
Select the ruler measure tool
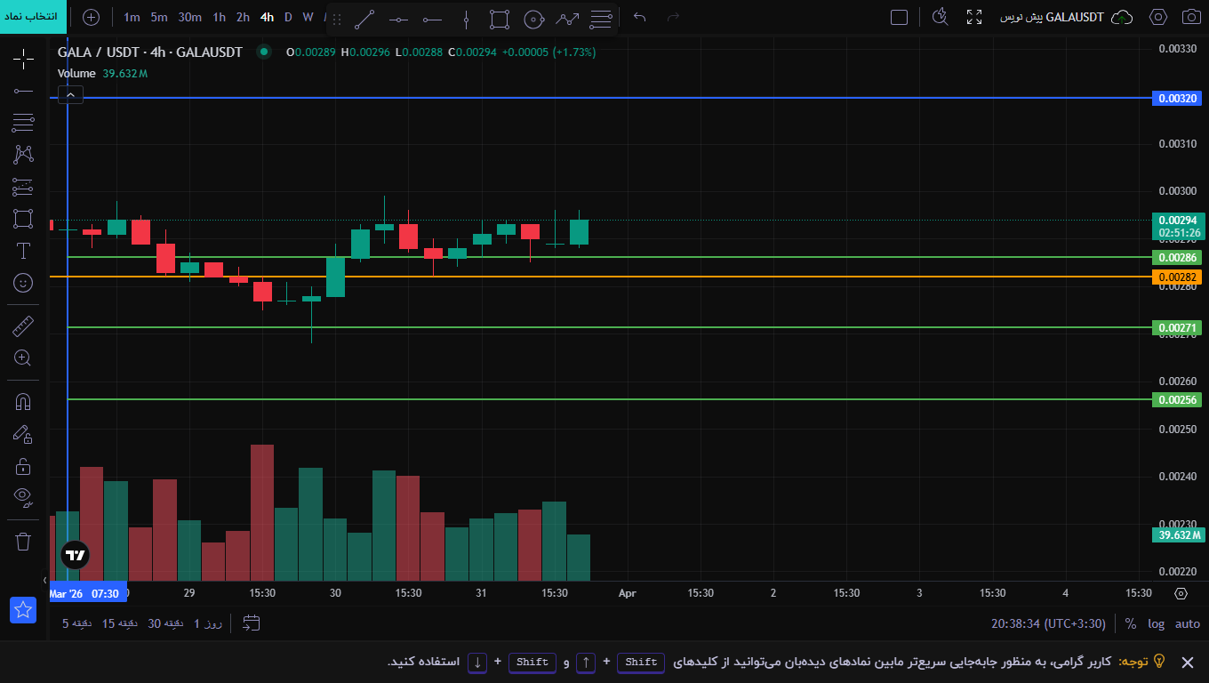(x=23, y=326)
